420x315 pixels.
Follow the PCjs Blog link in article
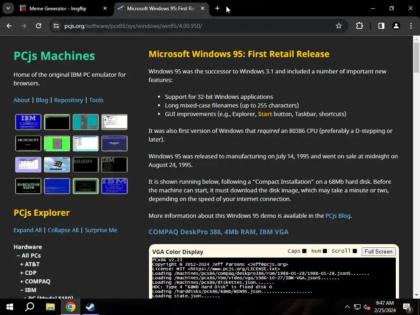pos(338,216)
